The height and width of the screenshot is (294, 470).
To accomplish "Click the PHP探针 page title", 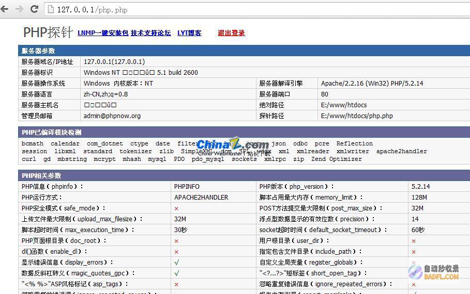I will tap(48, 32).
